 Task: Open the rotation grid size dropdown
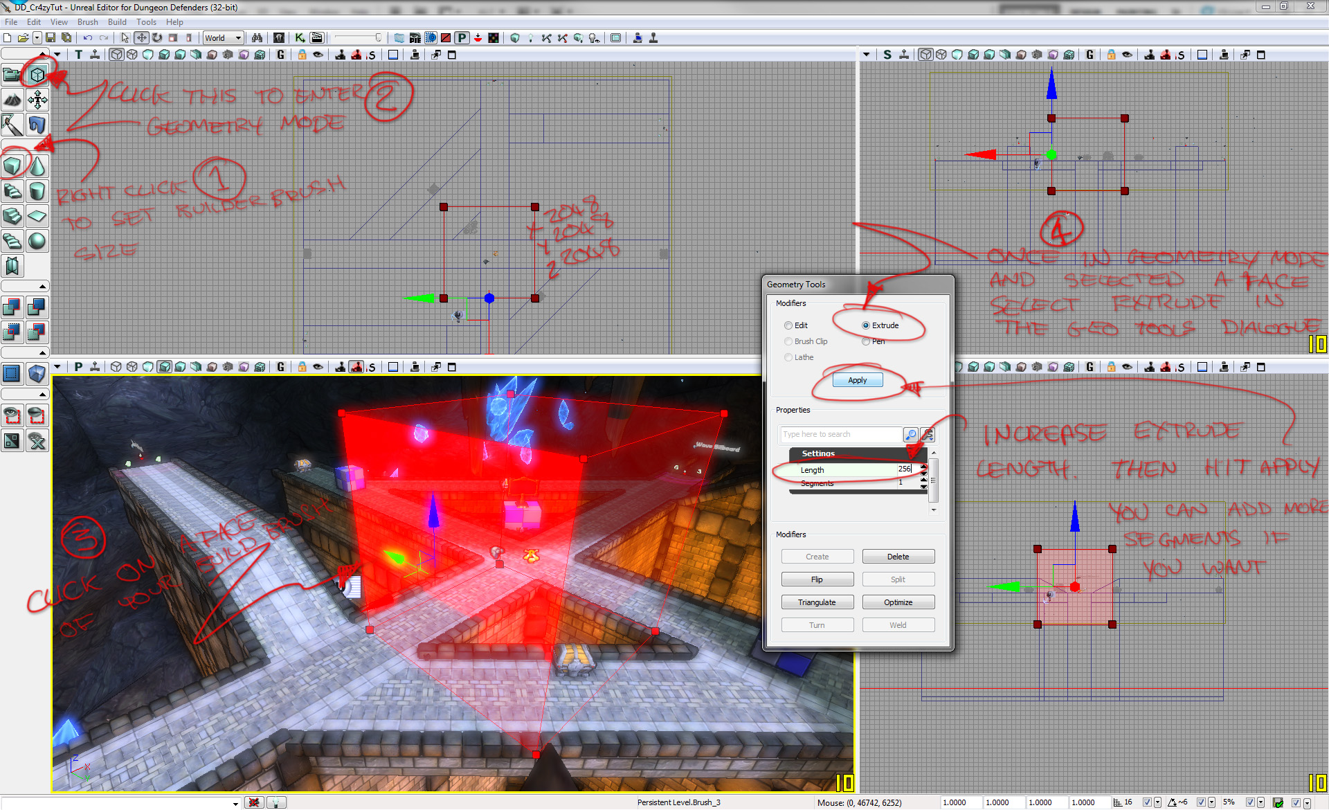(x=1211, y=802)
